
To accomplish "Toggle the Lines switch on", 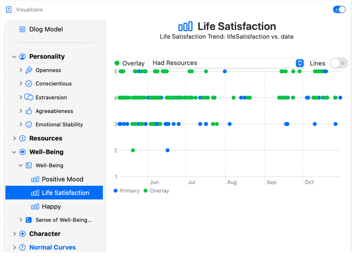I will [339, 63].
